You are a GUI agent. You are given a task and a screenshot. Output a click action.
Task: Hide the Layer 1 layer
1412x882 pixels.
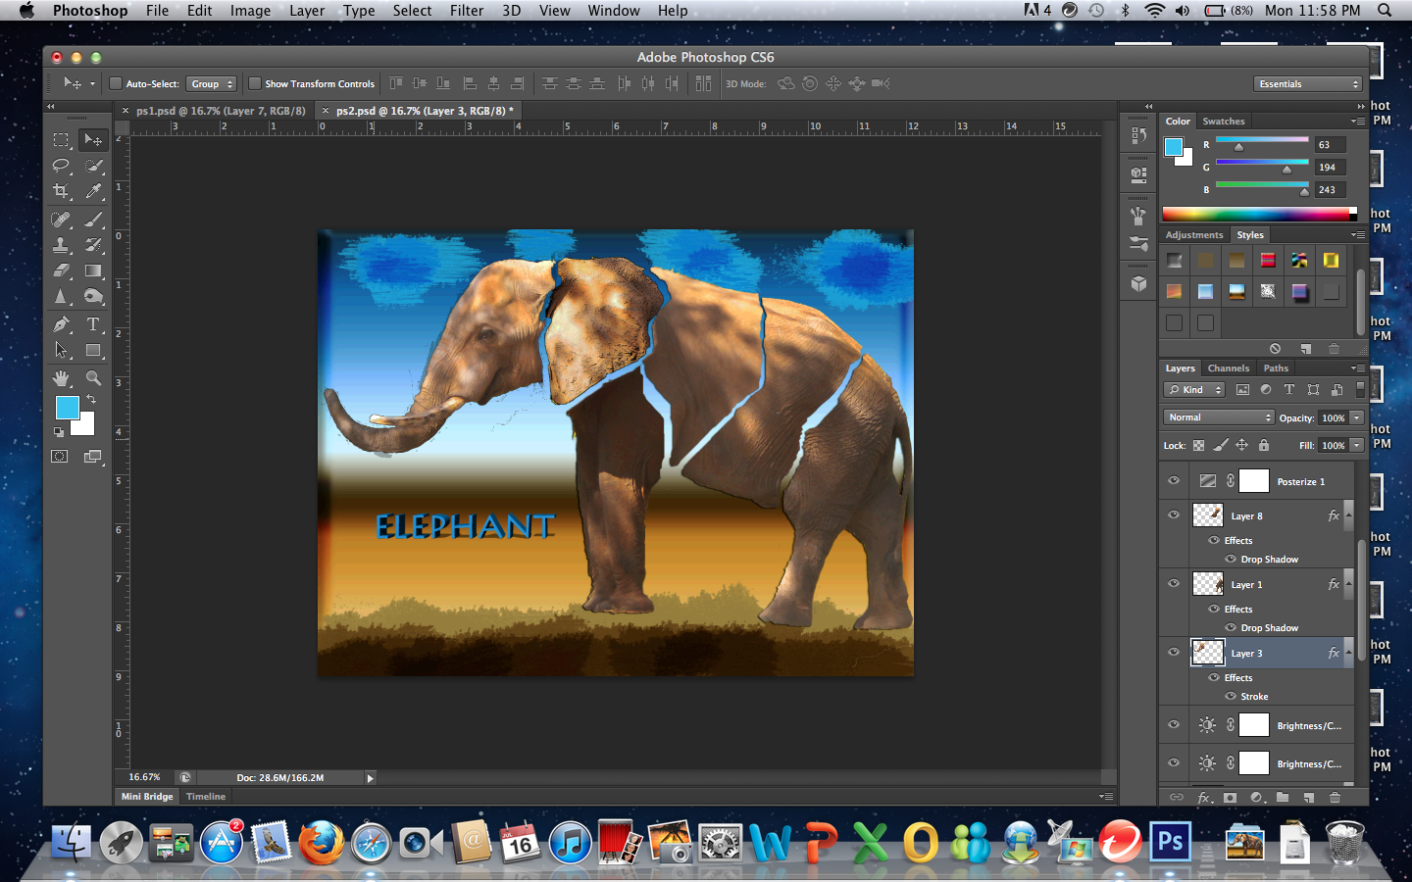[1174, 584]
